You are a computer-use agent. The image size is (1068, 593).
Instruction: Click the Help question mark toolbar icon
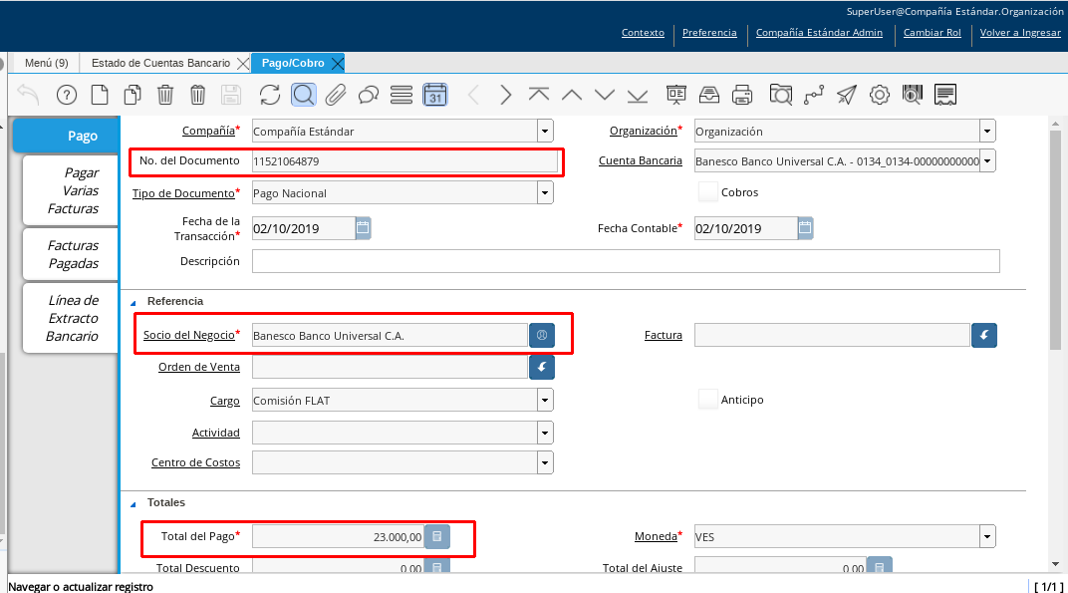[x=67, y=95]
